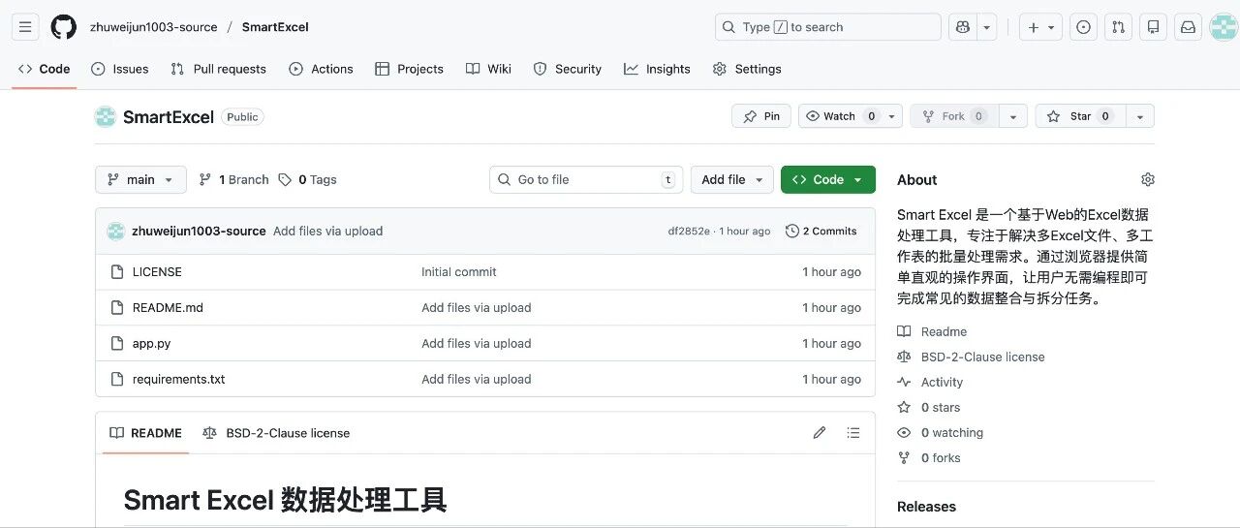Focus the Go to file field

[586, 179]
